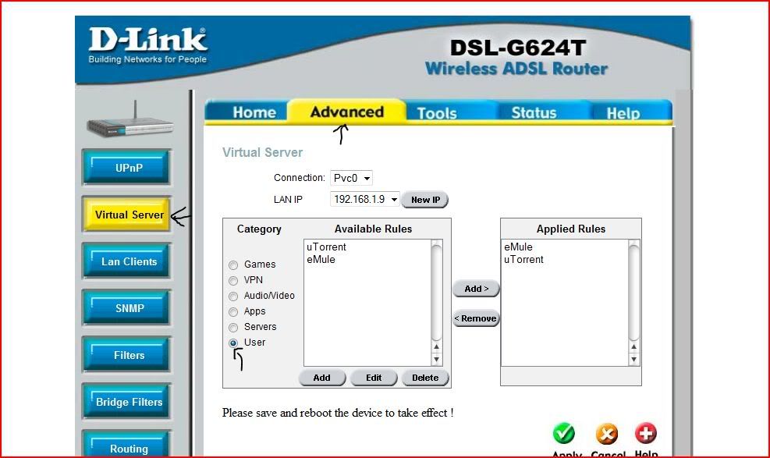Click Add button below Available Rules
Screen dimensions: 770x458
[322, 378]
